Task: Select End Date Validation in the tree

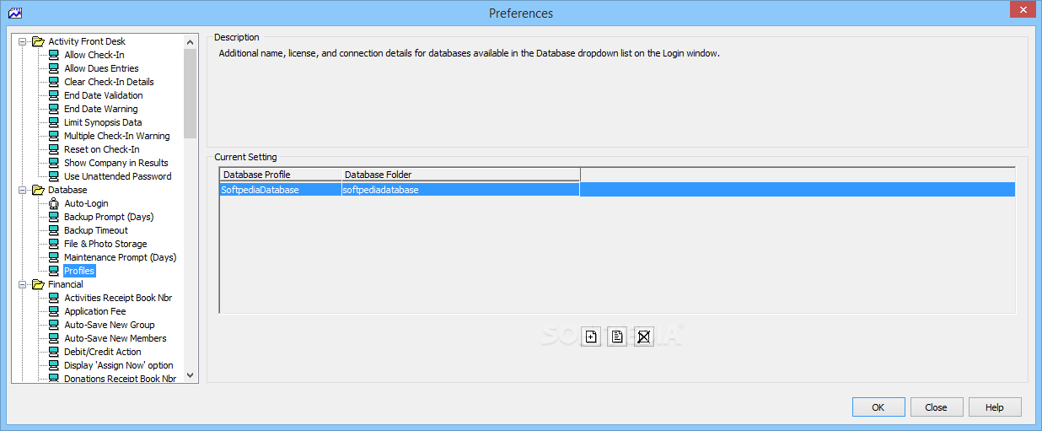Action: pos(104,95)
